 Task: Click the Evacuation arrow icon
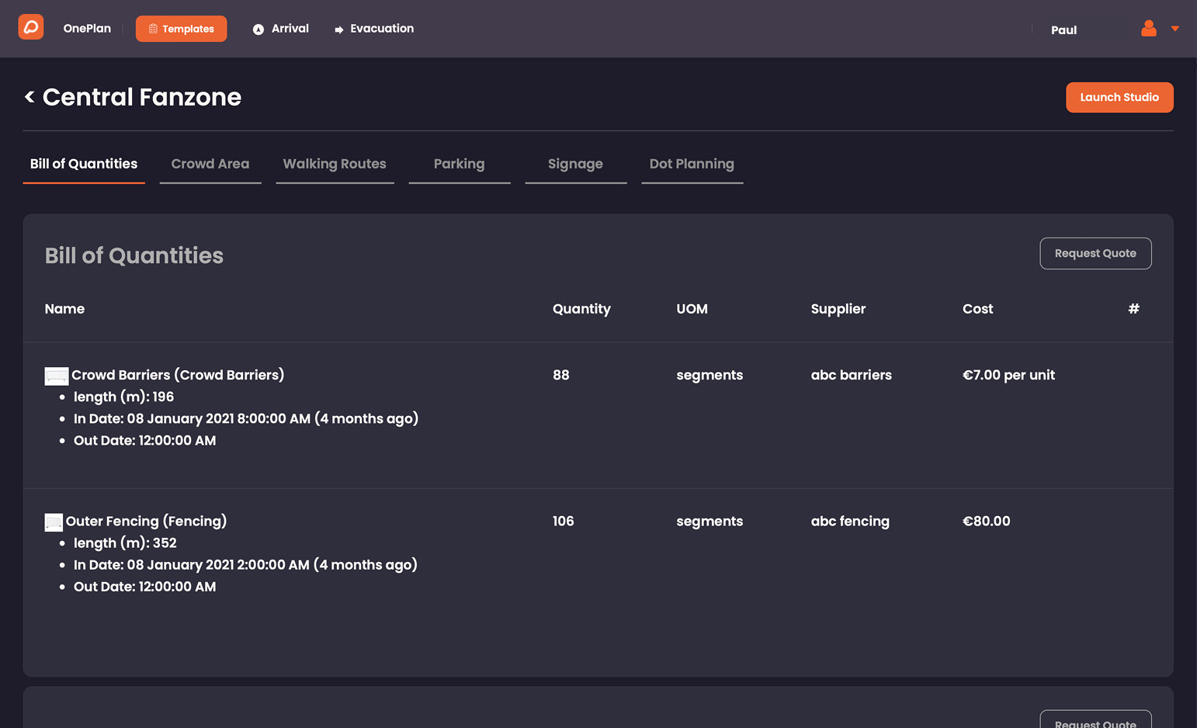click(x=339, y=29)
